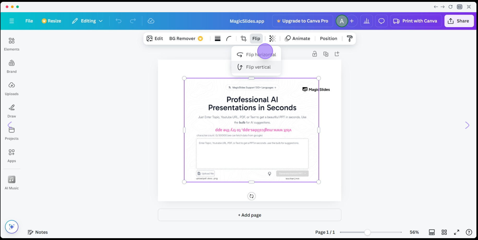478x240 pixels.
Task: Open the File menu
Action: coord(29,21)
